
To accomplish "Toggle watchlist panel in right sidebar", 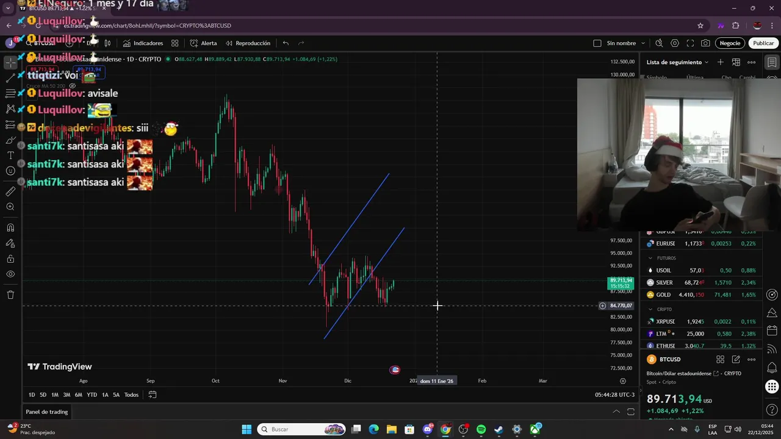I will coord(772,63).
